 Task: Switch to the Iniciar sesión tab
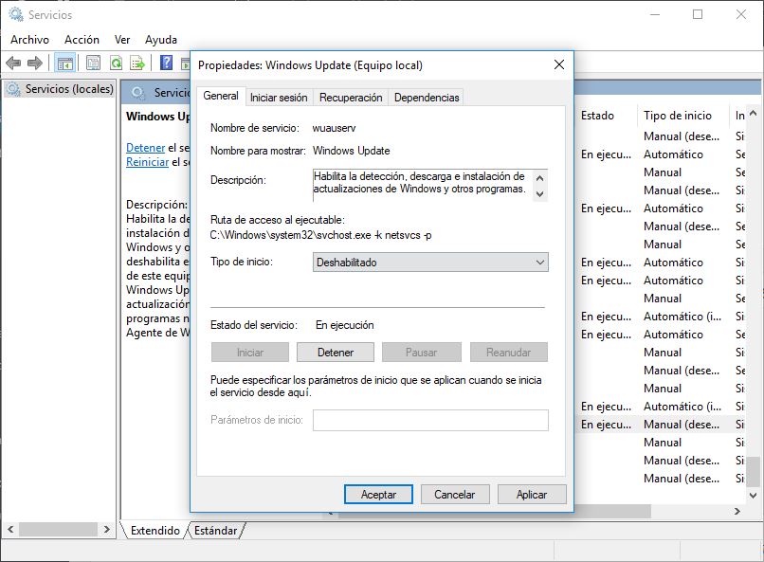[279, 98]
